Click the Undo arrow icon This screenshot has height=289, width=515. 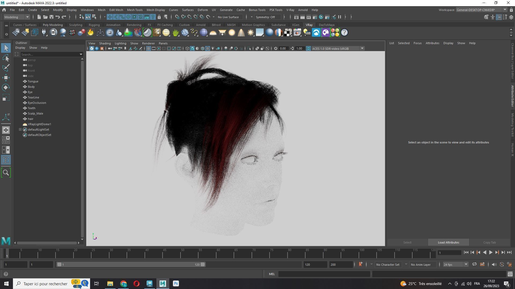(57, 17)
